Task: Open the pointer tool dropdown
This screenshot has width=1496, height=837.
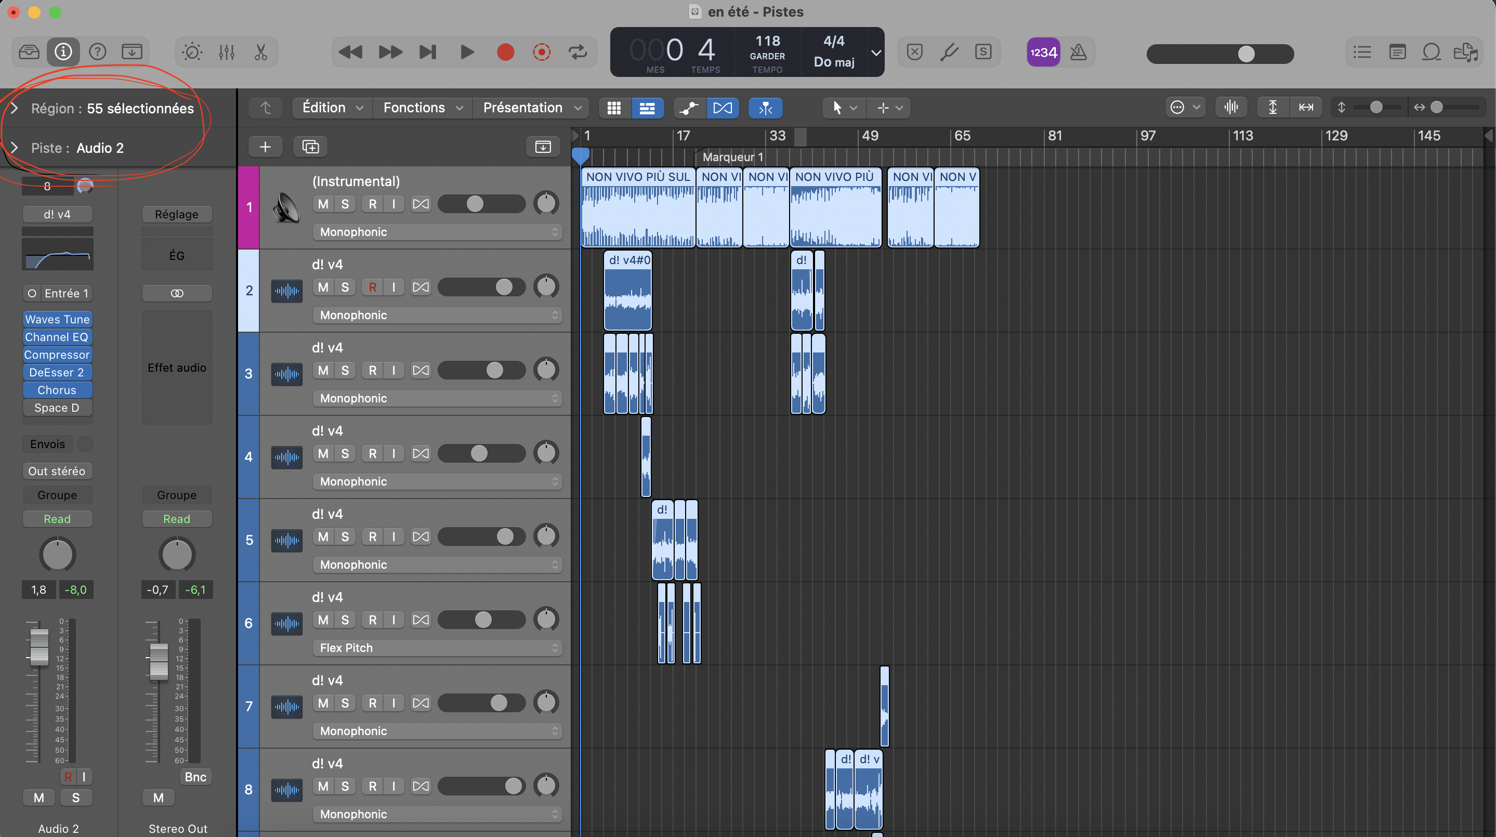Action: click(x=844, y=108)
